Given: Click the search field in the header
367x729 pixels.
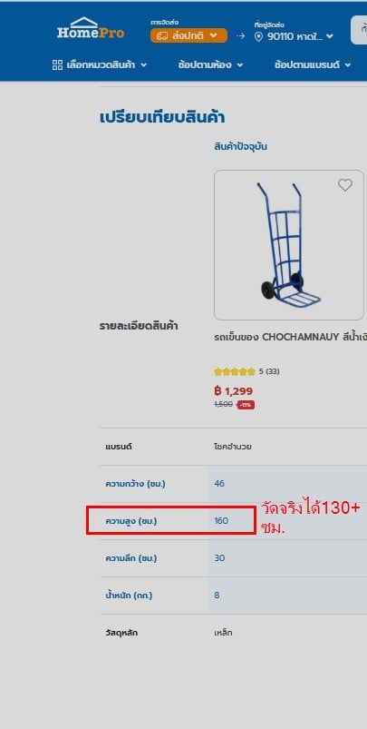Looking at the screenshot, I should pyautogui.click(x=359, y=30).
